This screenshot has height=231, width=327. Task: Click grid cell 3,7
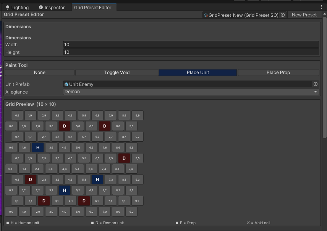point(57,137)
